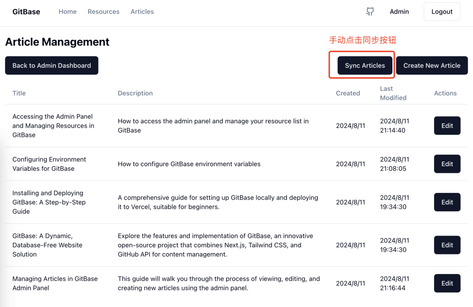
Task: Click title 'Managing Articles in GitBase Admin Panel'
Action: click(x=55, y=283)
